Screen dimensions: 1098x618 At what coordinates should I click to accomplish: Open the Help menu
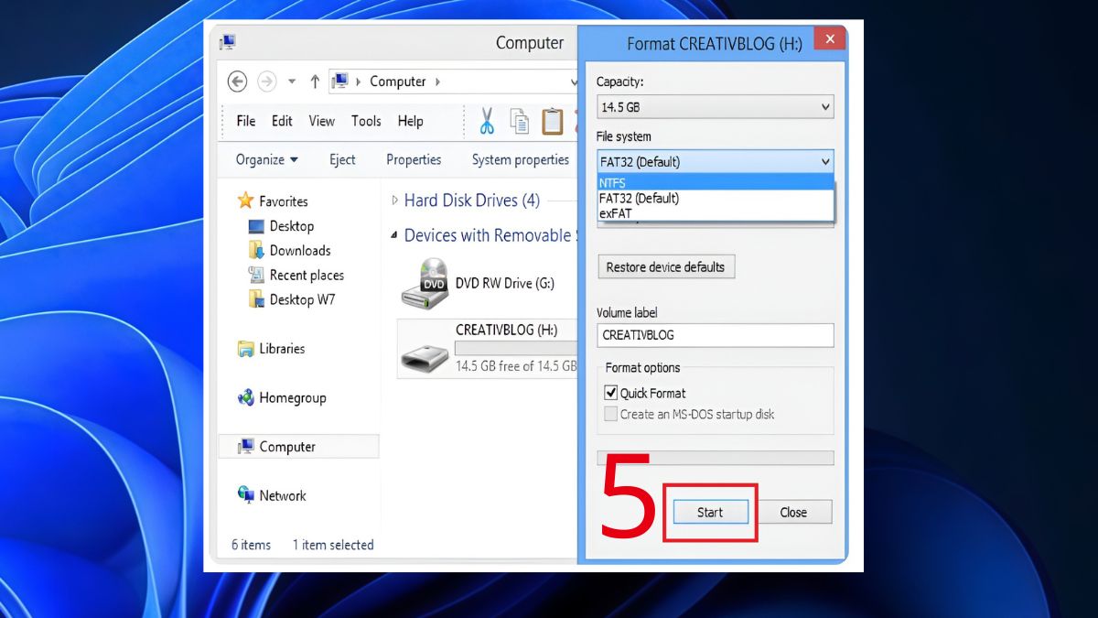[410, 121]
